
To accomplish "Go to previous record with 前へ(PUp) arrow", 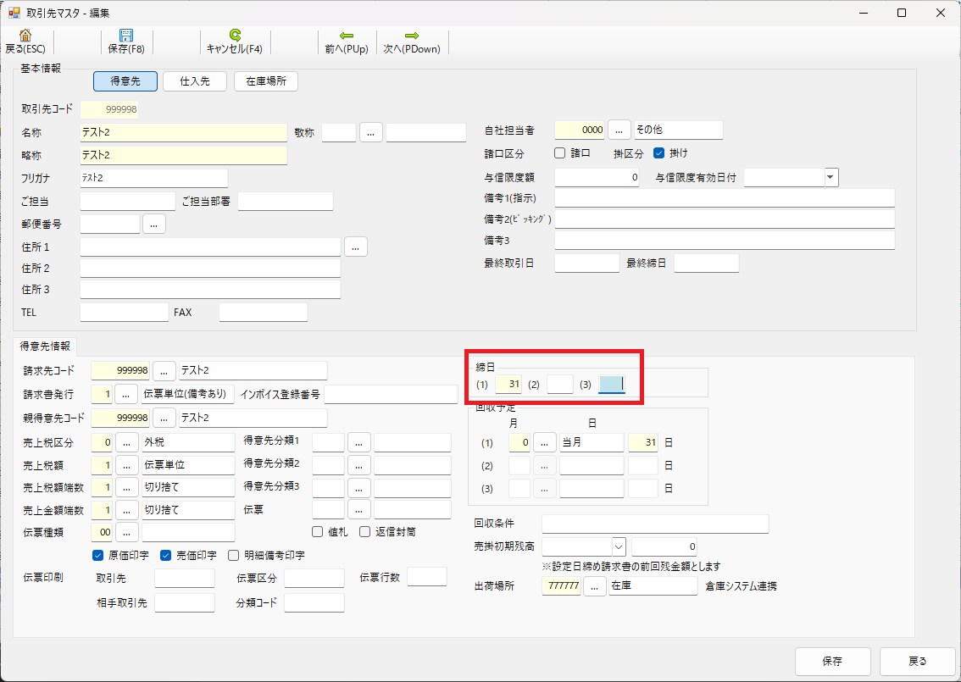I will 346,36.
